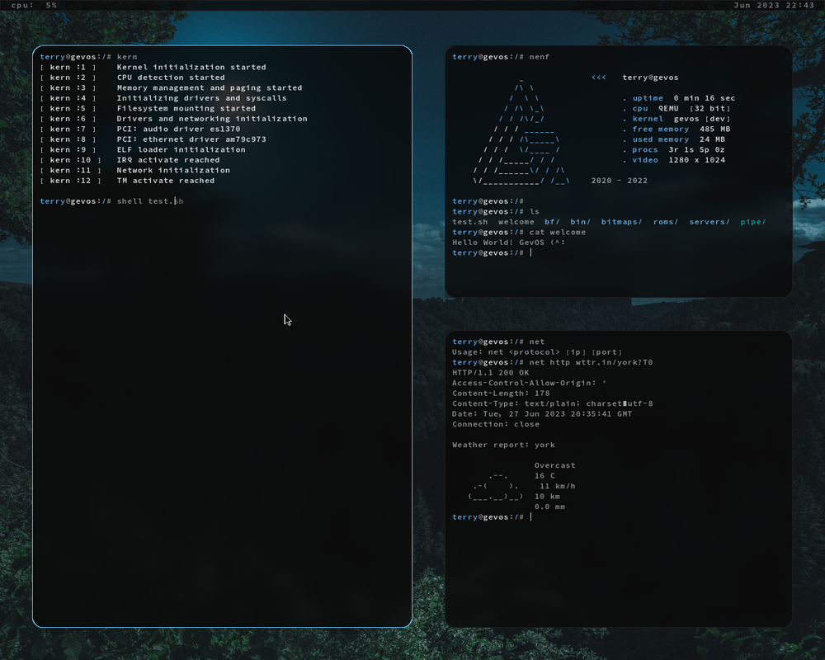Click the GevOS ASCII triangle logo

521,131
